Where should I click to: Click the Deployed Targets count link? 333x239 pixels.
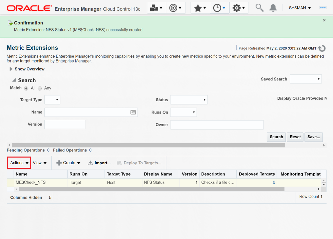point(274,183)
